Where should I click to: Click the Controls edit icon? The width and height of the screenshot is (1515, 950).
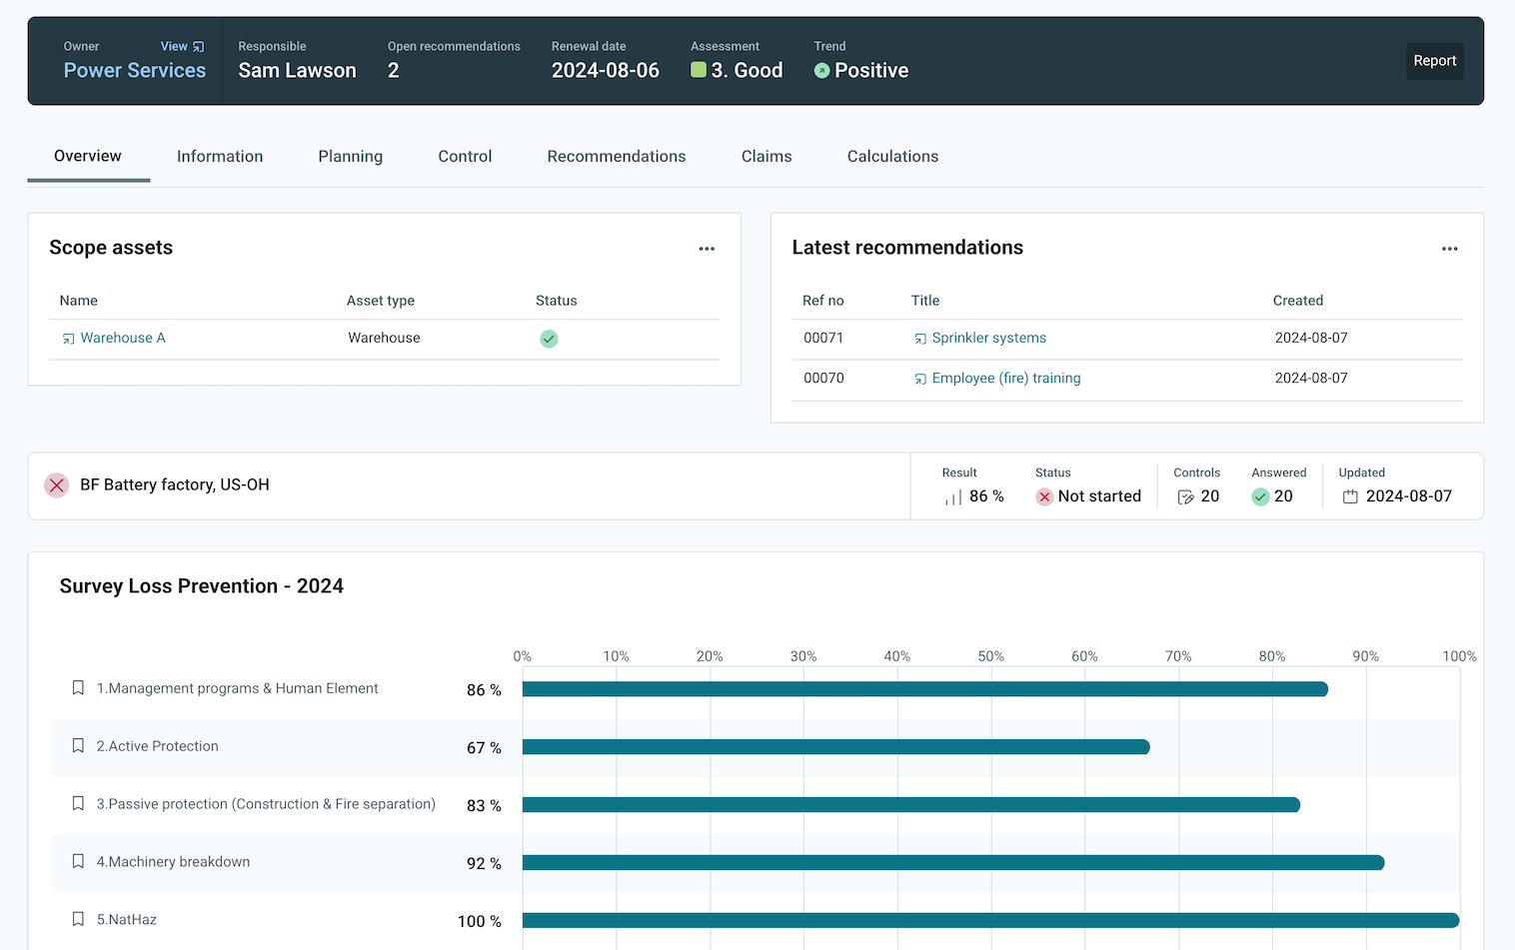tap(1185, 497)
